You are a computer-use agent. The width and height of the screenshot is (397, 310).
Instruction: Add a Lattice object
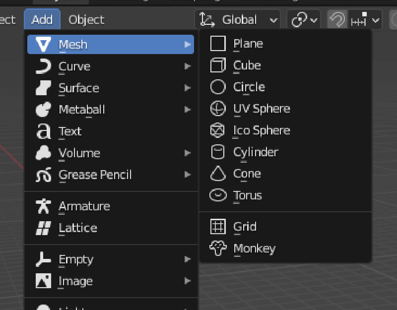[77, 228]
